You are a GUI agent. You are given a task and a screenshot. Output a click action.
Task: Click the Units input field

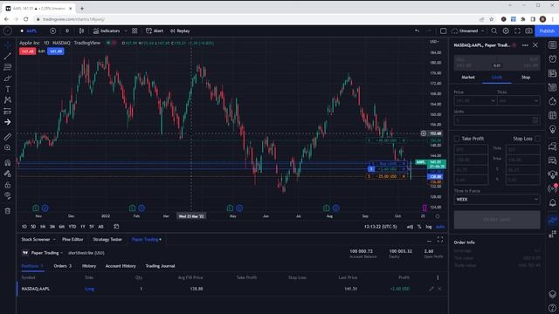coord(497,120)
